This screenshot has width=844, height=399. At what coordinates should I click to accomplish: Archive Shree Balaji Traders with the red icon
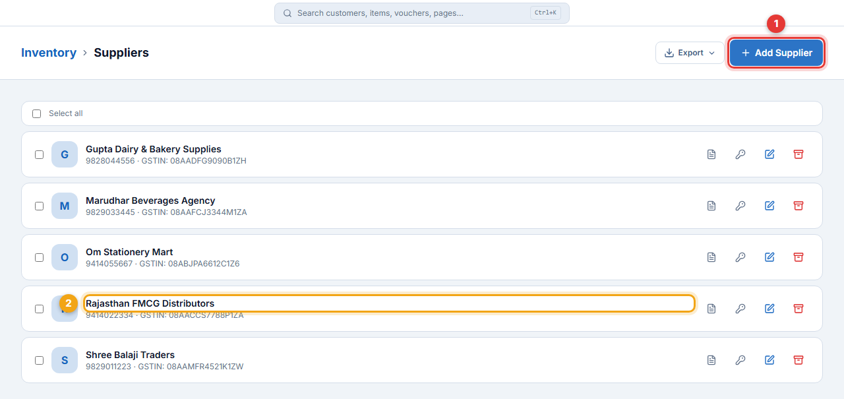(x=799, y=360)
